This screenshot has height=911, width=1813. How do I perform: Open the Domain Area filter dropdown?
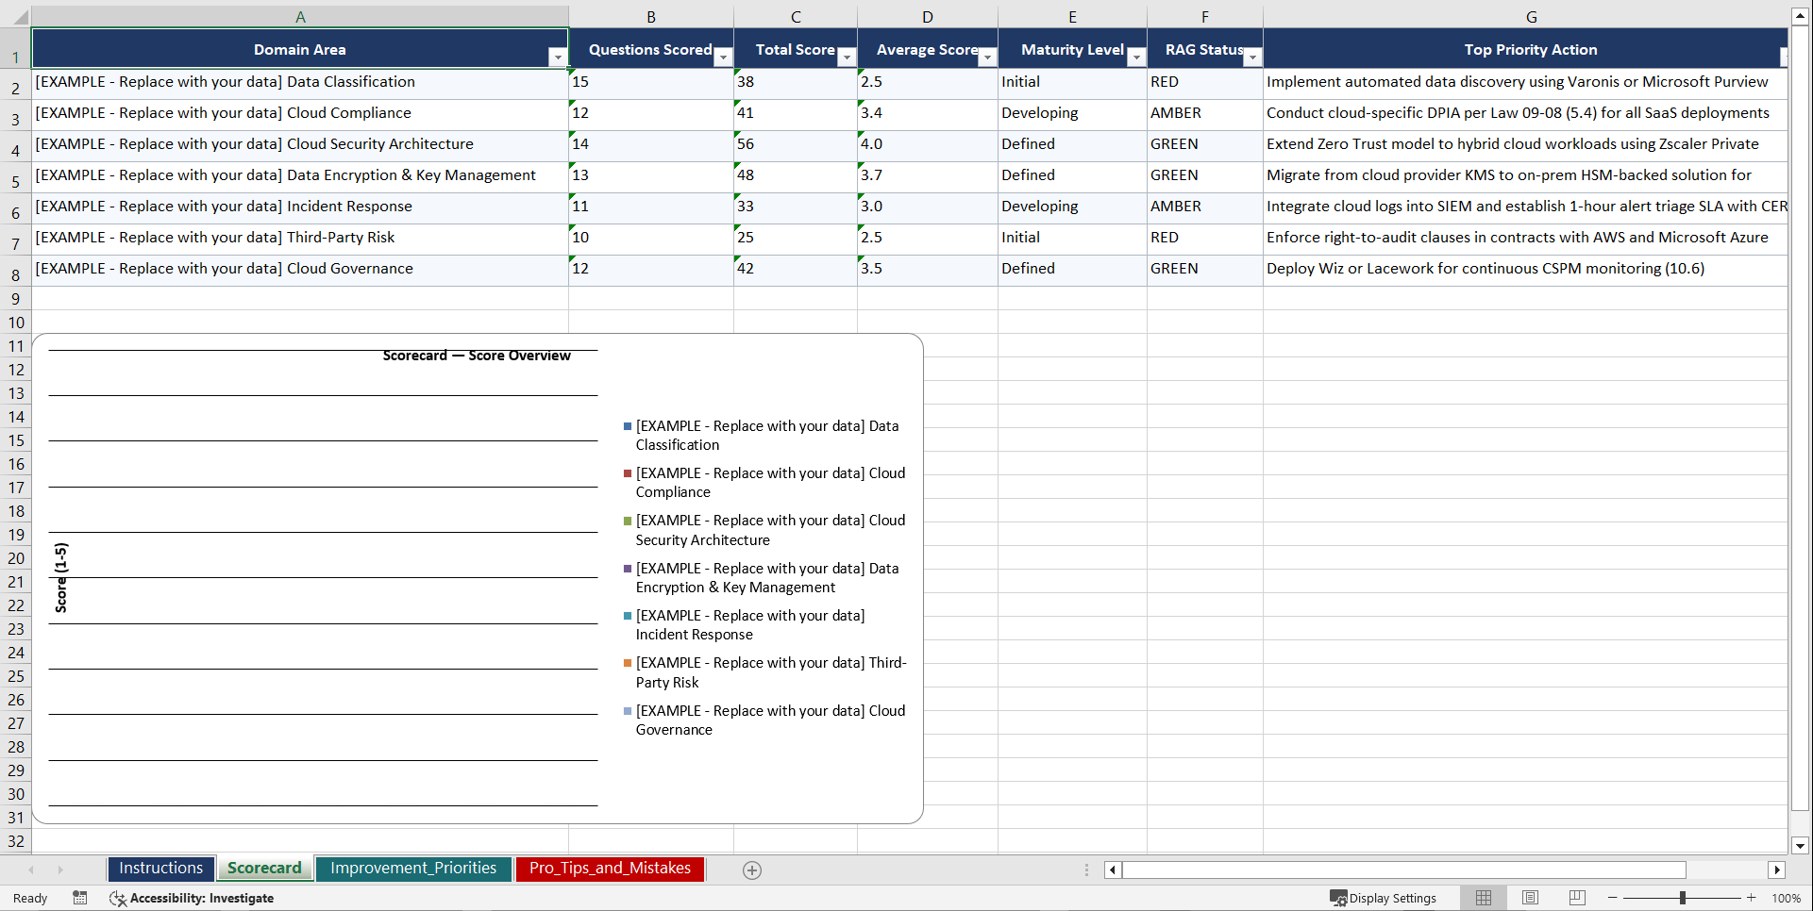558,58
